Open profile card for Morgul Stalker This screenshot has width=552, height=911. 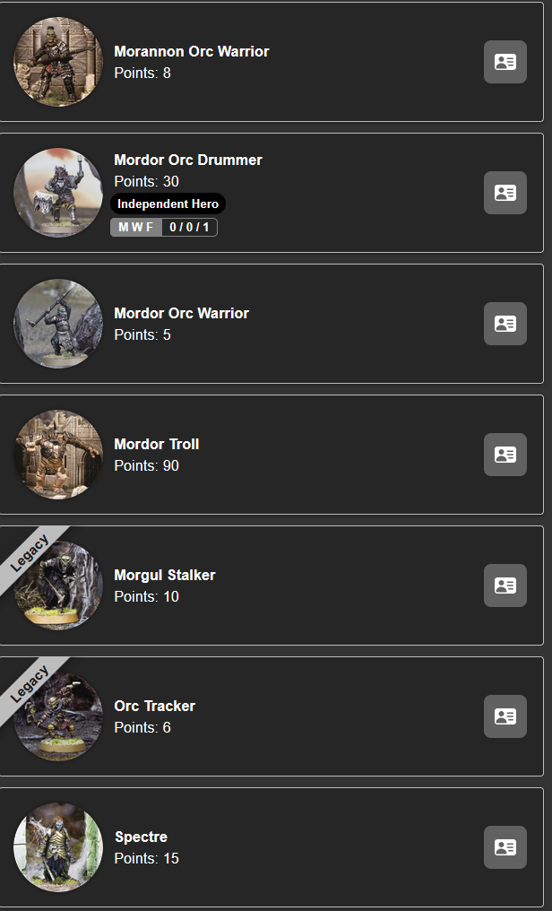pos(505,586)
